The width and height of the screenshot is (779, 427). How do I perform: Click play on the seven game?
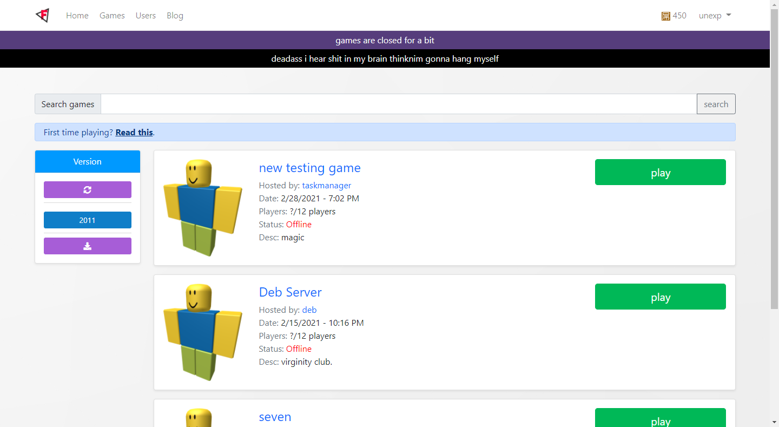661,418
